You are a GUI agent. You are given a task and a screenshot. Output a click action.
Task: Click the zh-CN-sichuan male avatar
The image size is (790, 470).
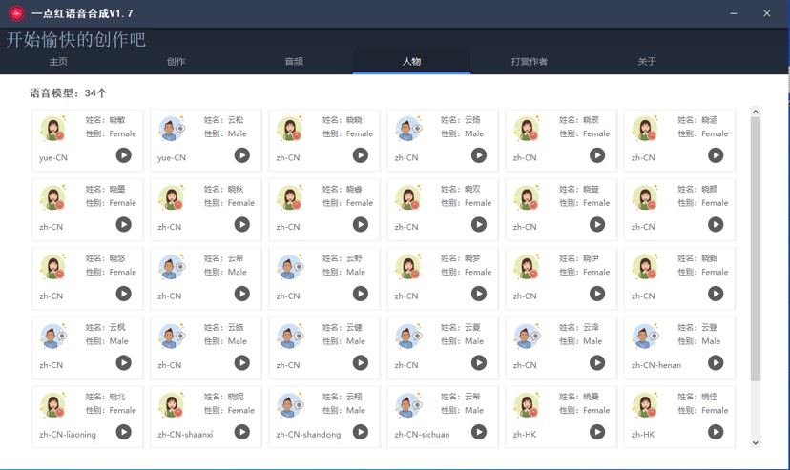[x=408, y=405]
